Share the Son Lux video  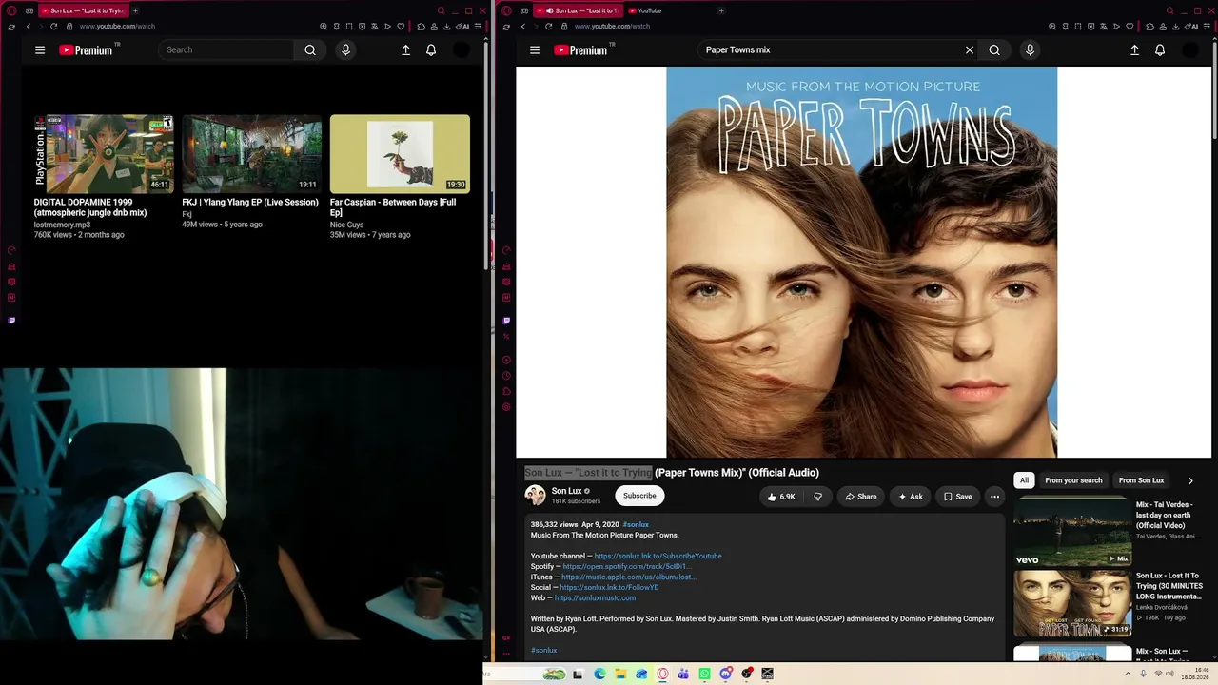point(861,497)
